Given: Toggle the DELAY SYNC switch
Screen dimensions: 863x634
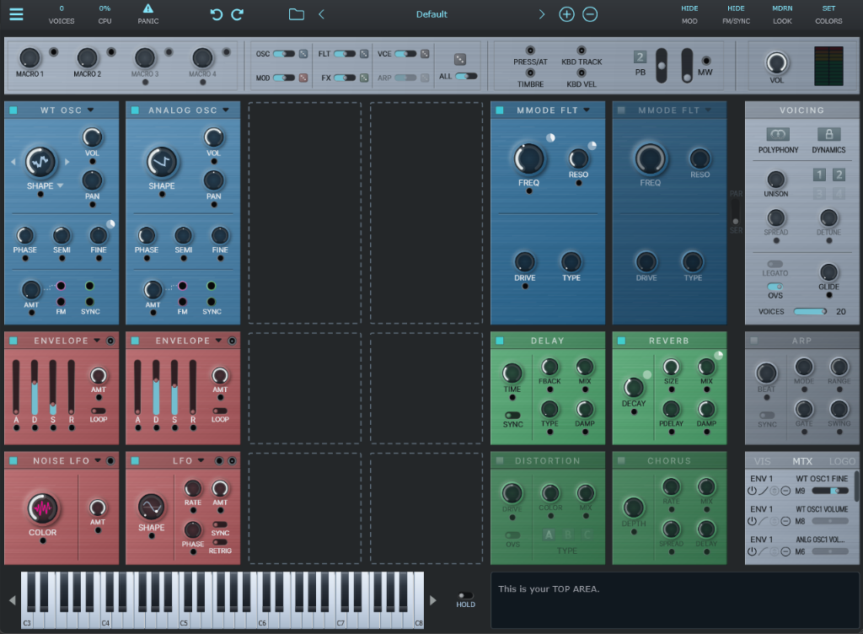Looking at the screenshot, I should pos(512,415).
